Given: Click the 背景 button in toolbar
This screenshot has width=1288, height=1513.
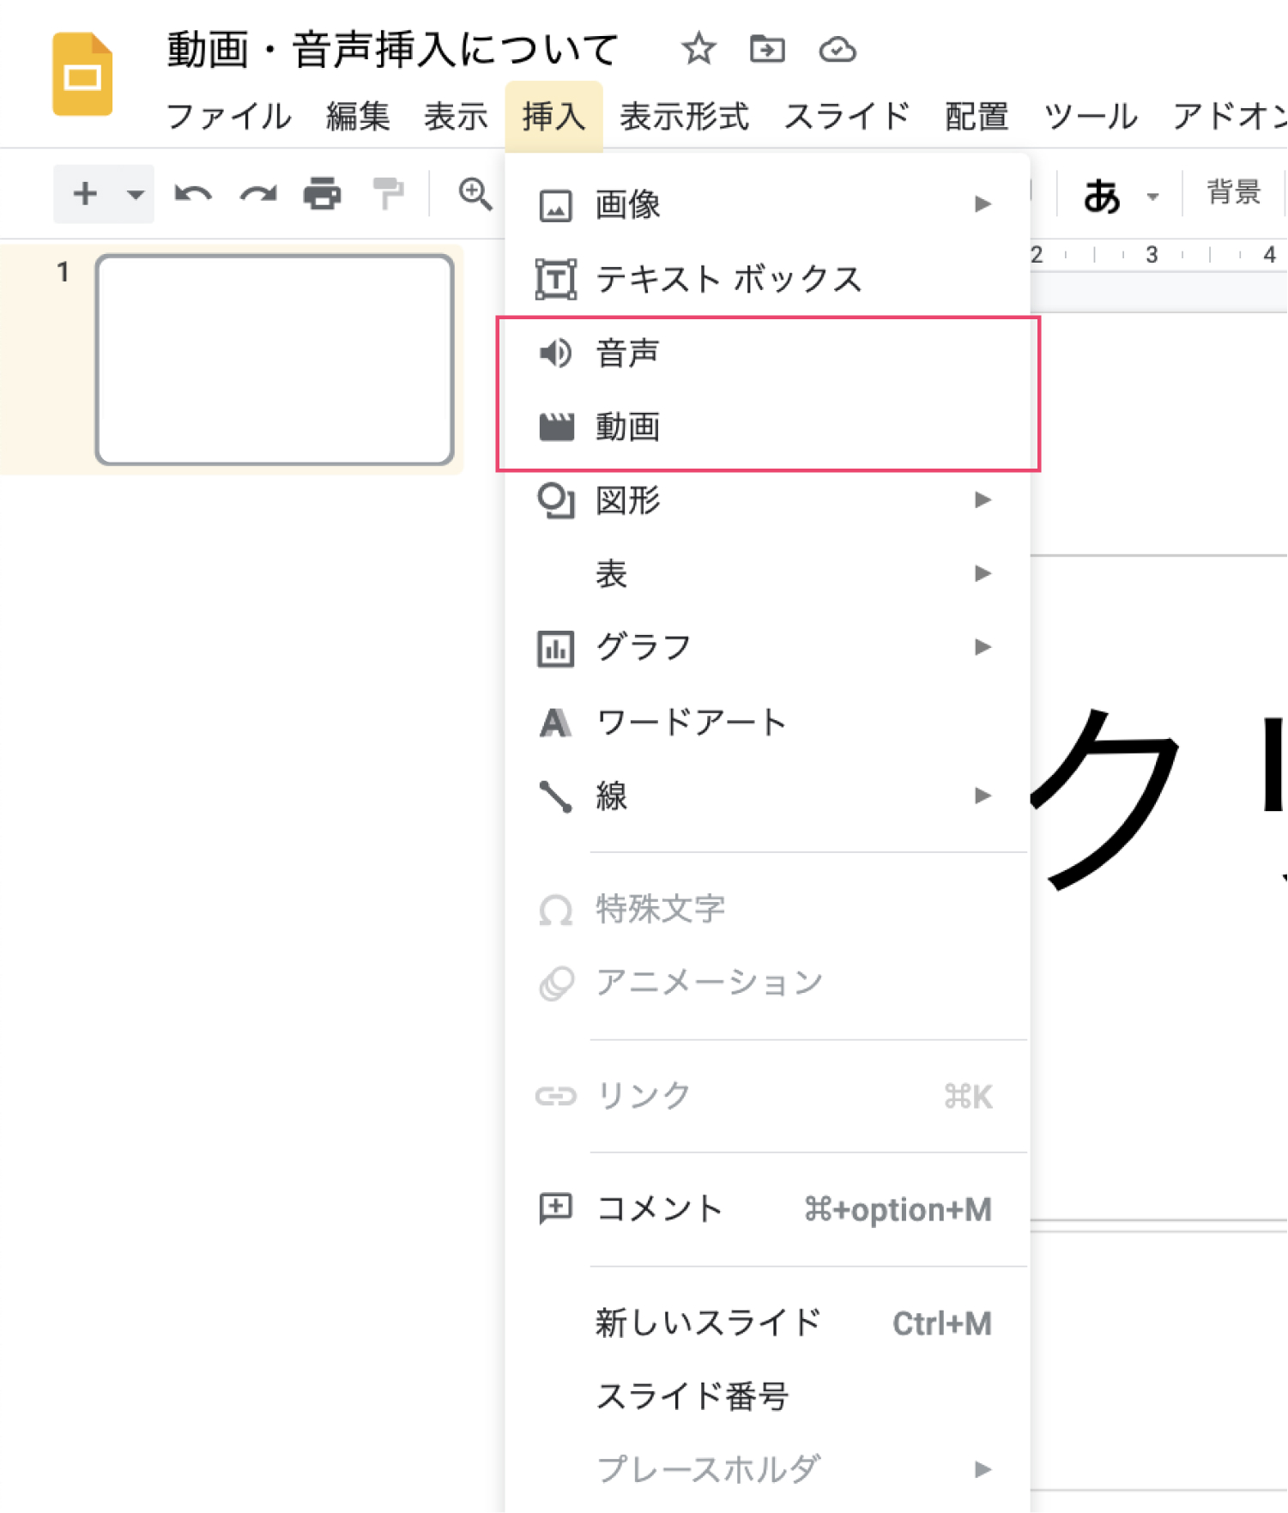Looking at the screenshot, I should click(1233, 192).
